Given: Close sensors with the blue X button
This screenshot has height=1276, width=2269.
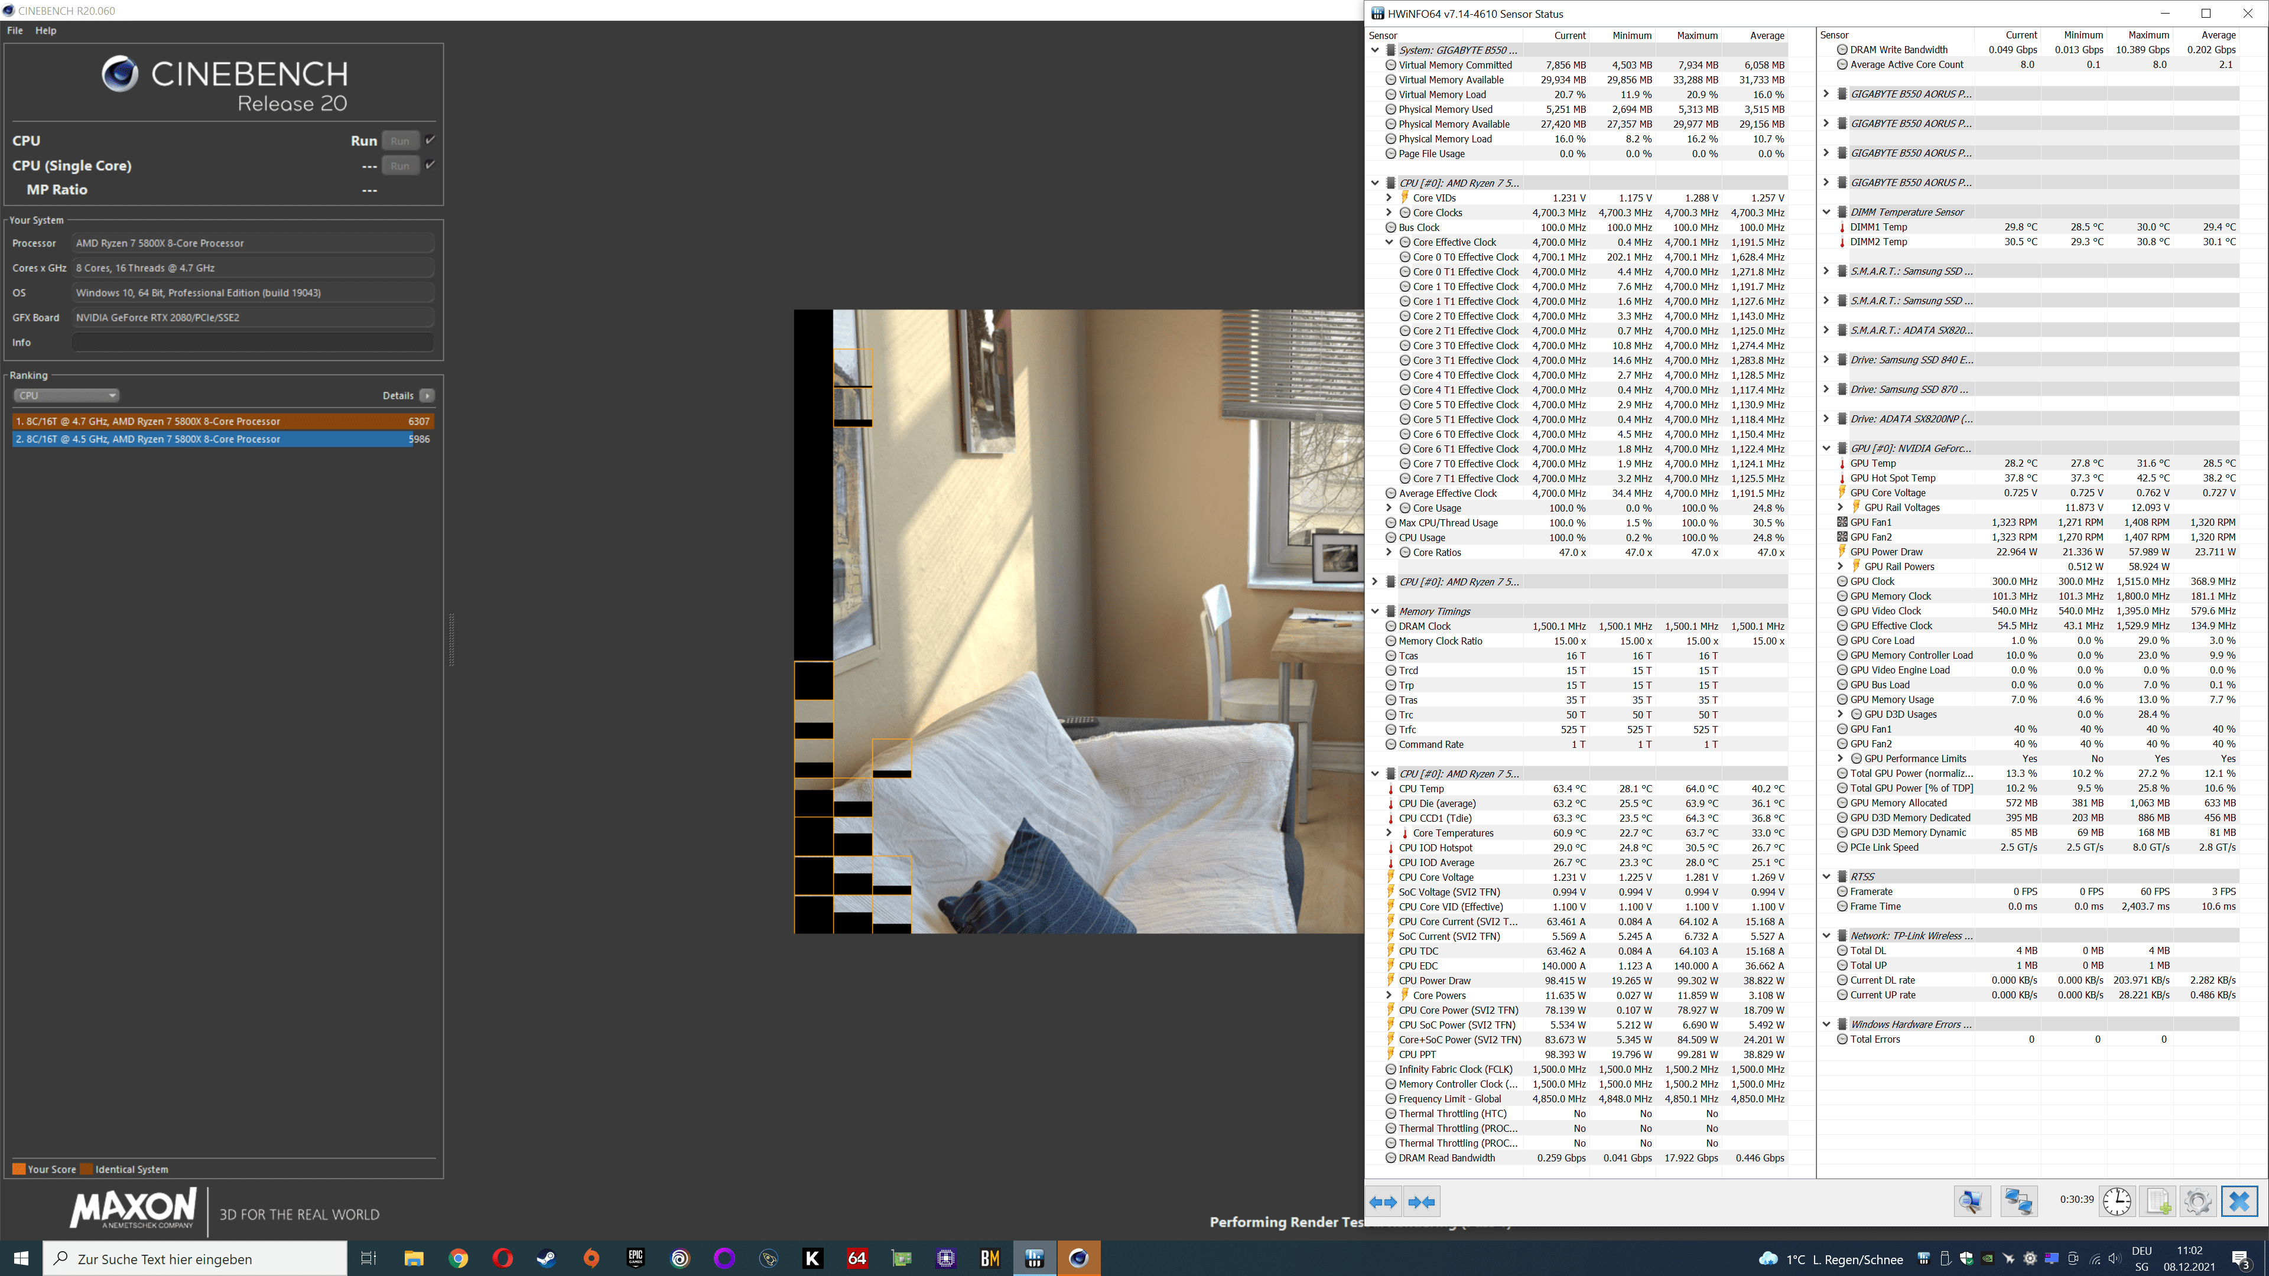Looking at the screenshot, I should (x=2239, y=1201).
